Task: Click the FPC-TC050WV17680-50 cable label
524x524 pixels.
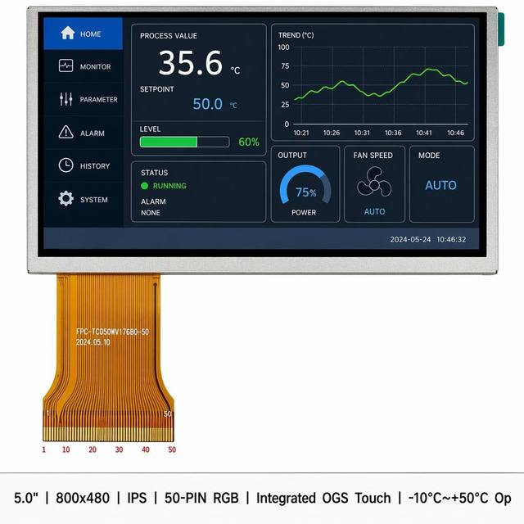Action: coord(112,332)
